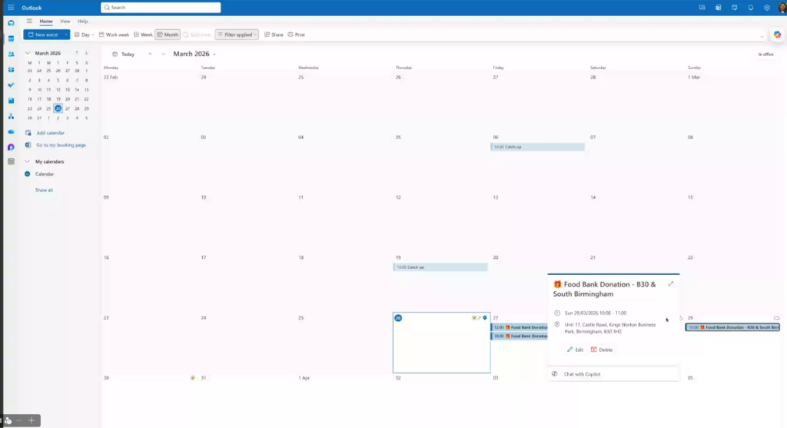Select Work week view
Viewport: 787px width, 428px height.
(x=114, y=35)
